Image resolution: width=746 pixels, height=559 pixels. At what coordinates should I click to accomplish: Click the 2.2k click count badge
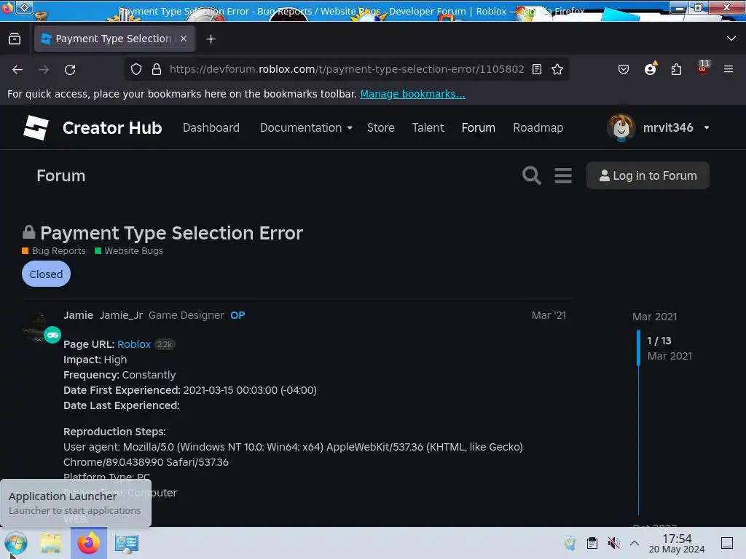(x=164, y=344)
